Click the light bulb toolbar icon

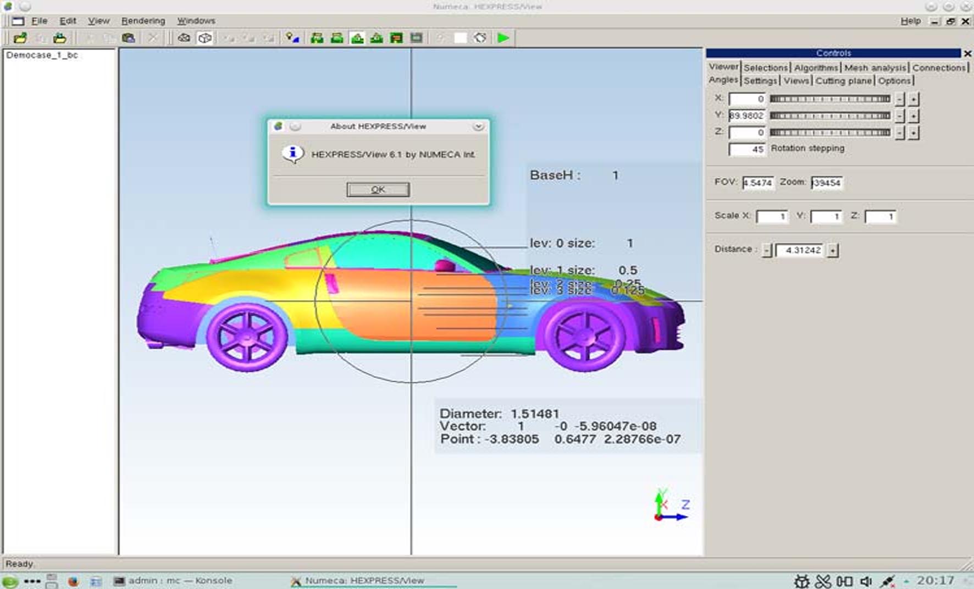click(x=292, y=38)
